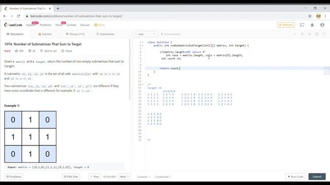
Task: Go to the Next problem
Action: click(124, 177)
